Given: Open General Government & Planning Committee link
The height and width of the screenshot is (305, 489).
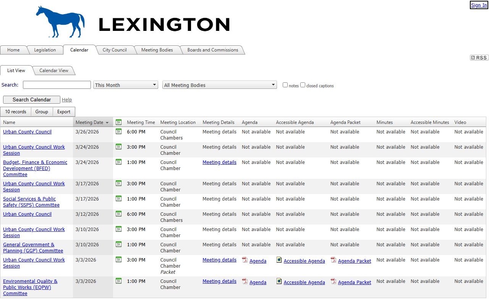Looking at the screenshot, I should tap(33, 247).
